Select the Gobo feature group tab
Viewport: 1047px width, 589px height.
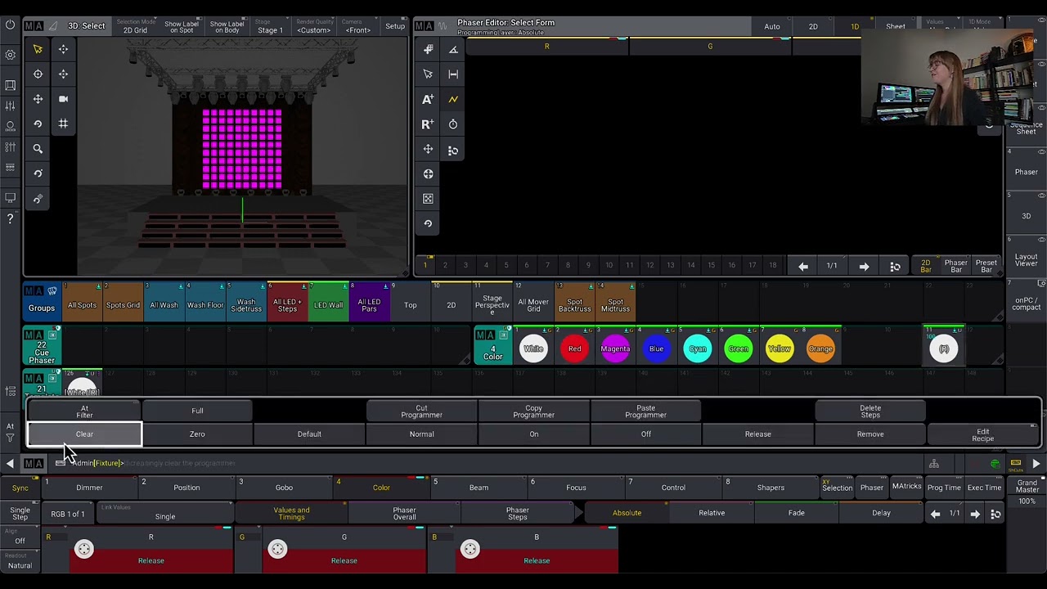(x=284, y=488)
